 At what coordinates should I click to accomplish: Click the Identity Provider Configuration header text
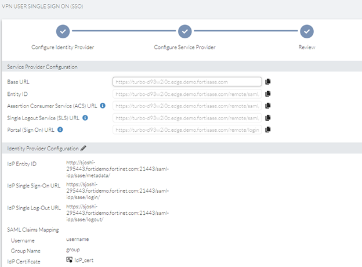click(x=43, y=149)
